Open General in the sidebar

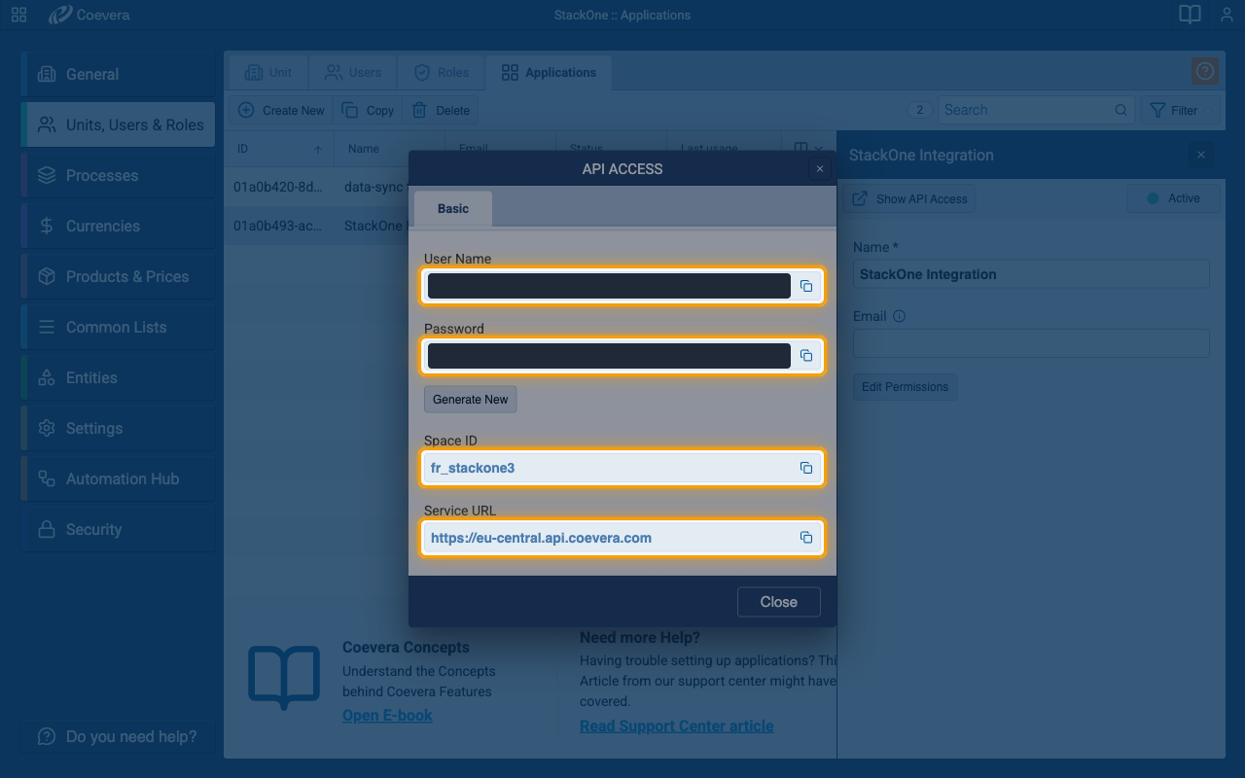tap(118, 75)
